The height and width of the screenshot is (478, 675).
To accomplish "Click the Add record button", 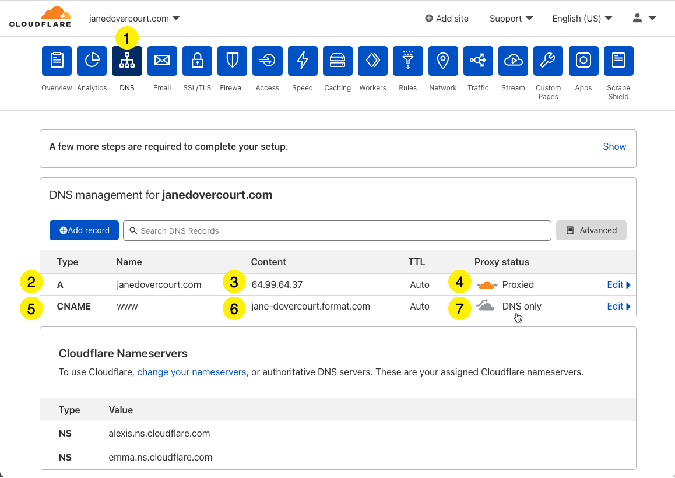I will coord(84,230).
